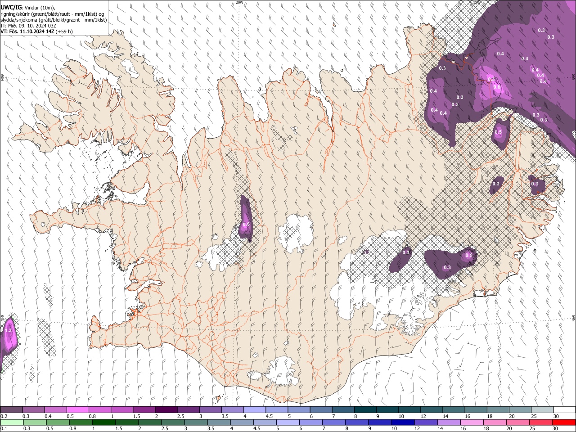Screen dimensions: 576x432
Task: Click the 25–30 red-pink swatch, lower legend
Action: [x=541, y=422]
